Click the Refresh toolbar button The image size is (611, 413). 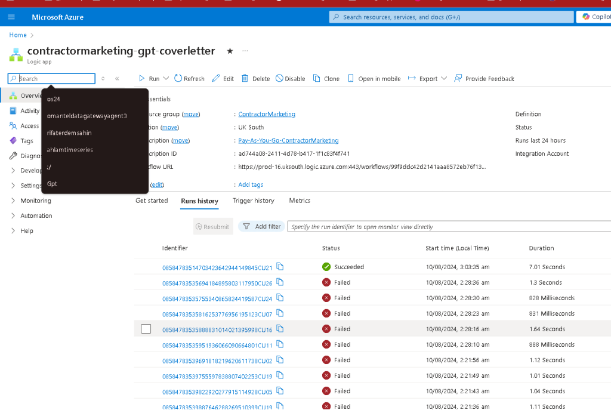click(x=189, y=78)
